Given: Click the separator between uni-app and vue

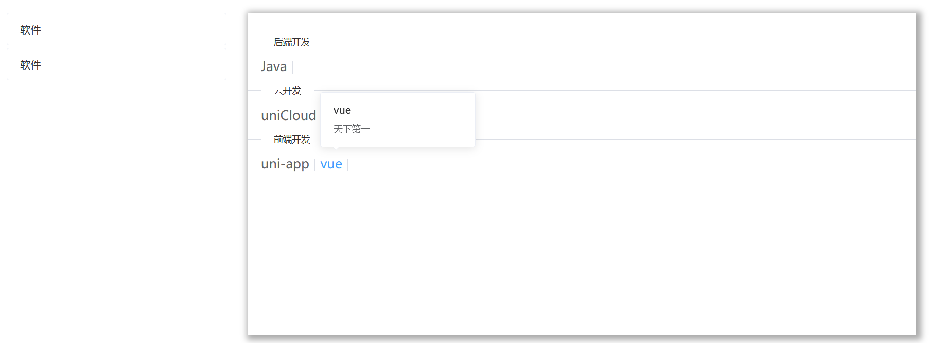Looking at the screenshot, I should point(314,165).
